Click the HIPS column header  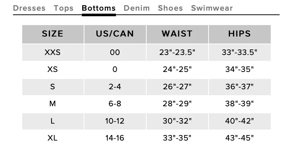point(240,34)
